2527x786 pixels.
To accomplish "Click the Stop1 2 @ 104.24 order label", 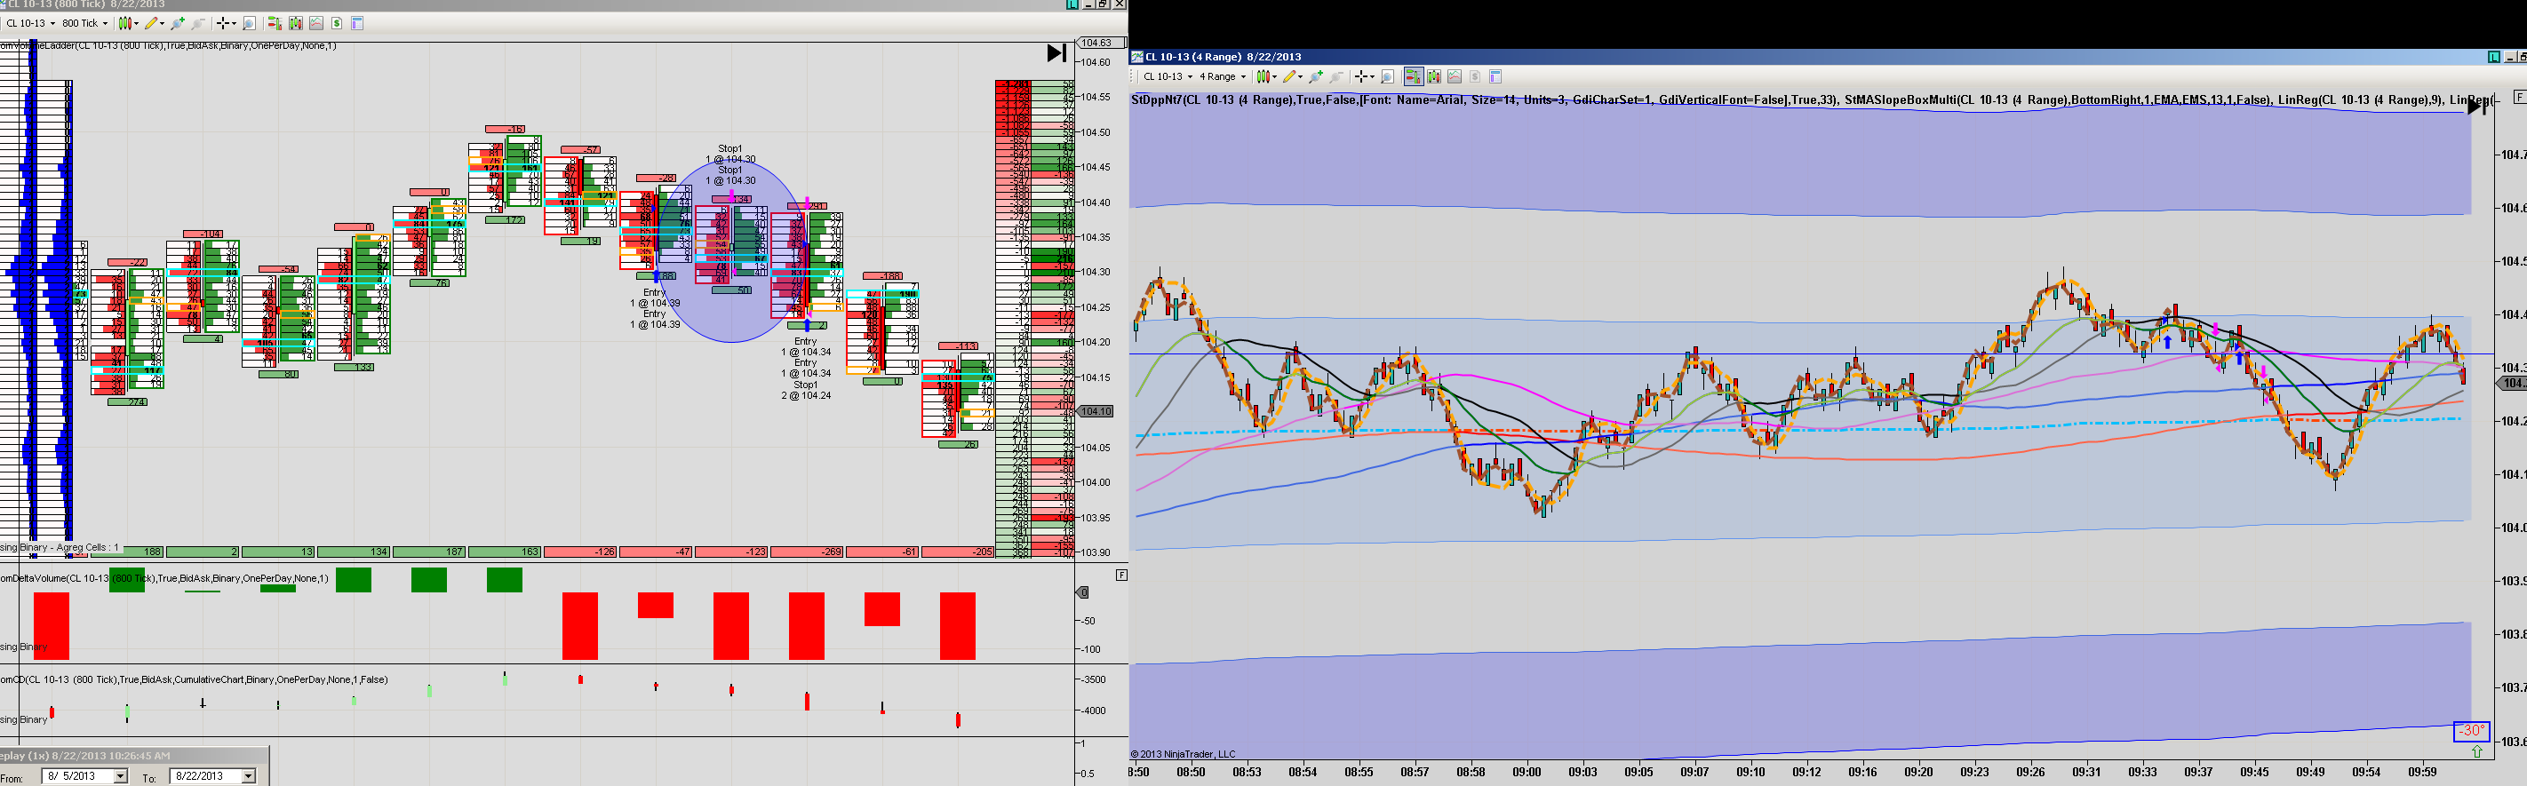I will click(807, 390).
